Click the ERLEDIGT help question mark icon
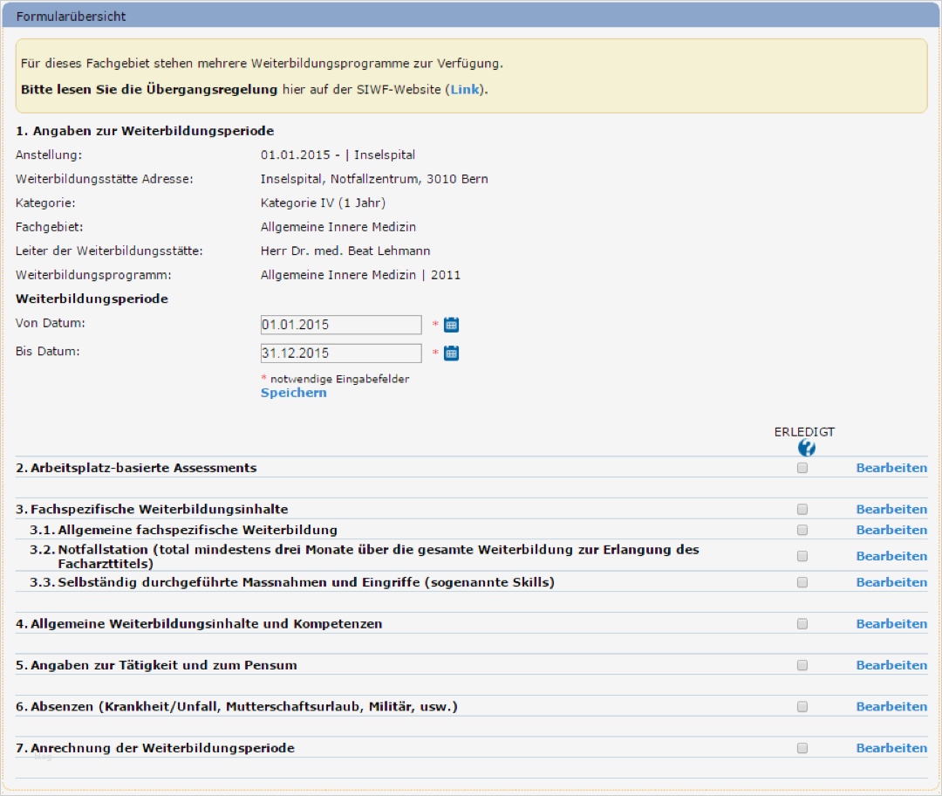Screen dimensions: 942x796 [806, 448]
